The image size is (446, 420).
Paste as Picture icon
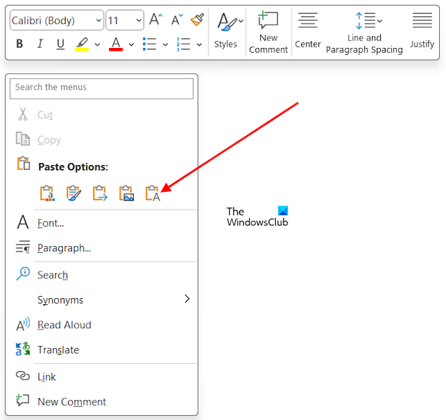pos(126,193)
